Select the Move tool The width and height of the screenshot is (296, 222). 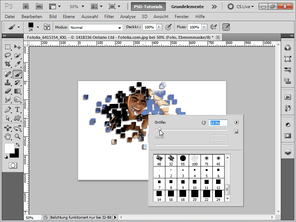[x=17, y=47]
